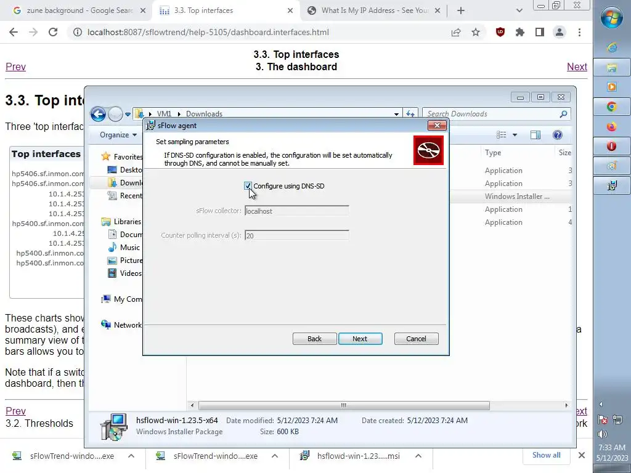
Task: Click the sFlow collector input field
Action: pos(296,211)
